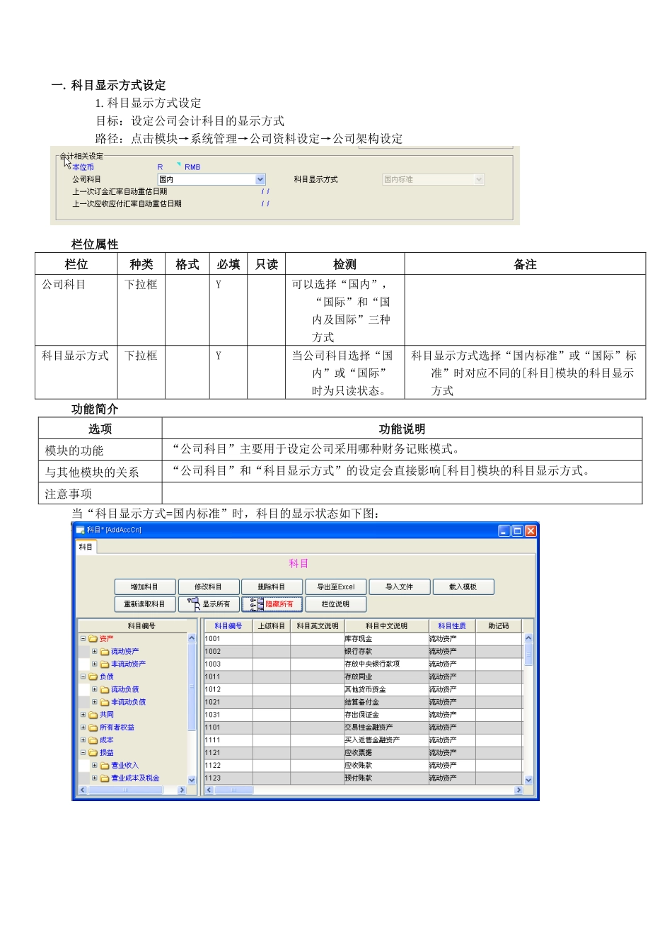
Task: Click the 增加科目 button
Action: click(144, 587)
